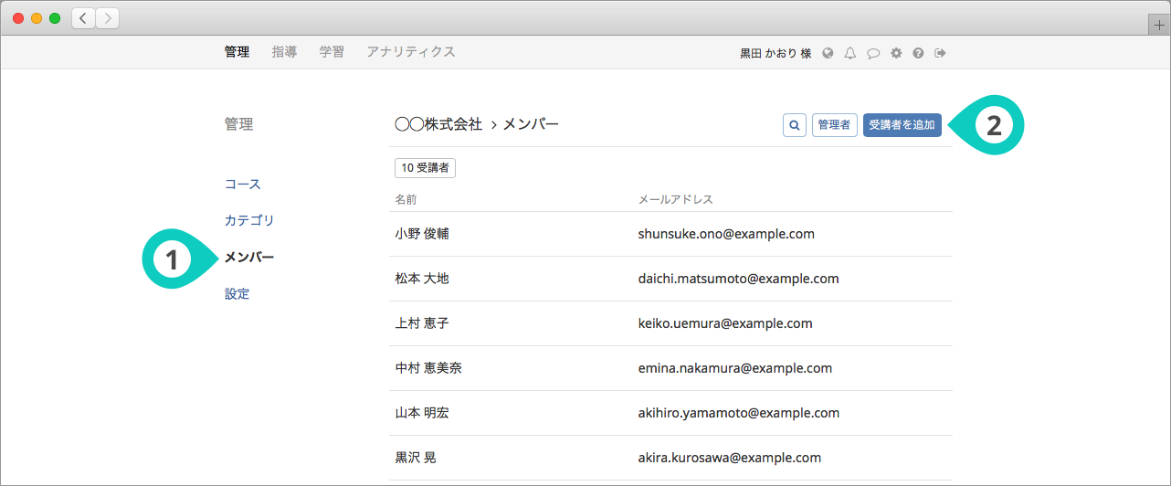This screenshot has height=486, width=1171.
Task: Go back with browser back arrow
Action: (x=84, y=18)
